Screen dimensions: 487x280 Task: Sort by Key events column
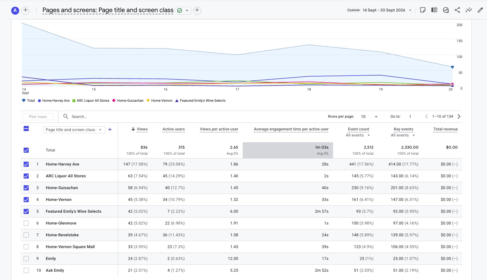point(403,129)
